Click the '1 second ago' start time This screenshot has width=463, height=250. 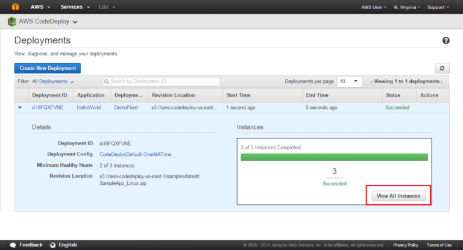(x=241, y=107)
